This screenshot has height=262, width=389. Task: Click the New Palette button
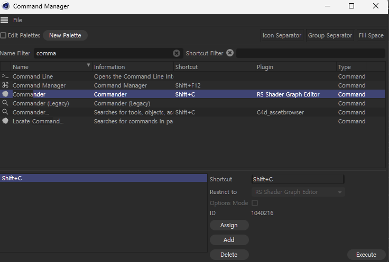coord(65,35)
